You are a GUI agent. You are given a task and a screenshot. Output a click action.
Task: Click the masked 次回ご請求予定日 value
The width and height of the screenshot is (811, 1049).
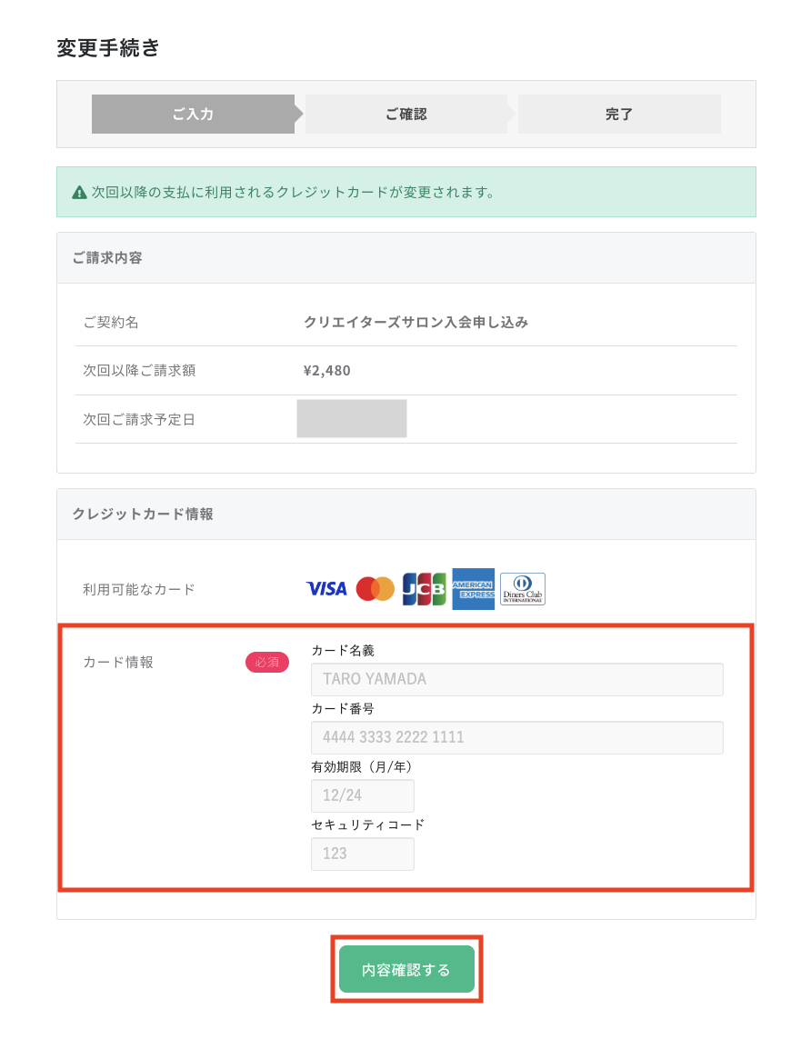click(x=351, y=418)
